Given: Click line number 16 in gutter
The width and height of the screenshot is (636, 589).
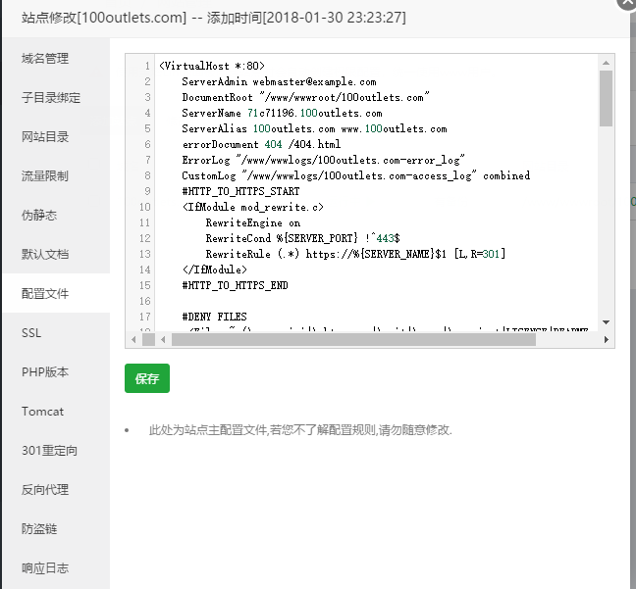Looking at the screenshot, I should click(x=145, y=302).
